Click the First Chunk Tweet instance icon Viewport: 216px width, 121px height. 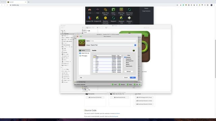(x=129, y=10)
